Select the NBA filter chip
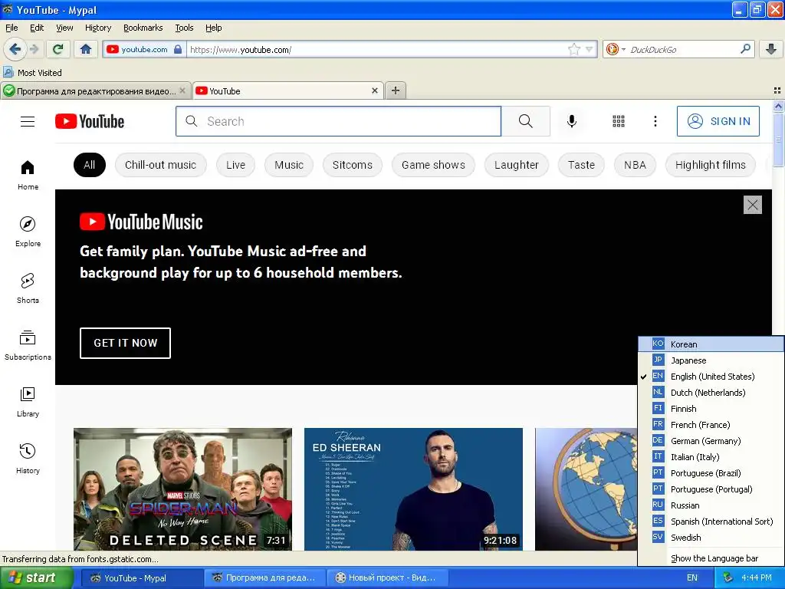Screen dimensions: 785x589 (635, 165)
